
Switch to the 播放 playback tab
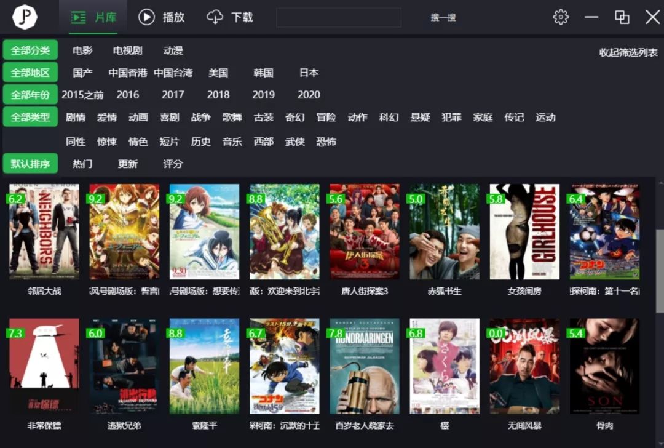pos(161,17)
